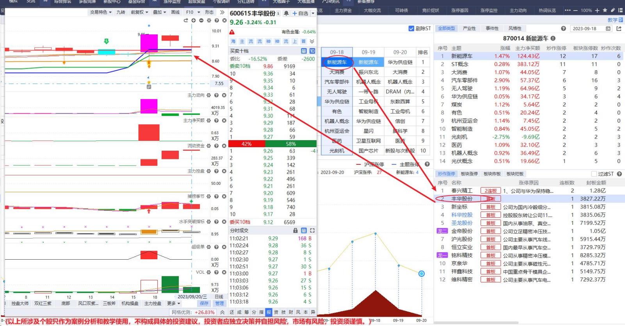The image size is (625, 326).
Task: Open the 叠加 dropdown
Action: pos(159,12)
